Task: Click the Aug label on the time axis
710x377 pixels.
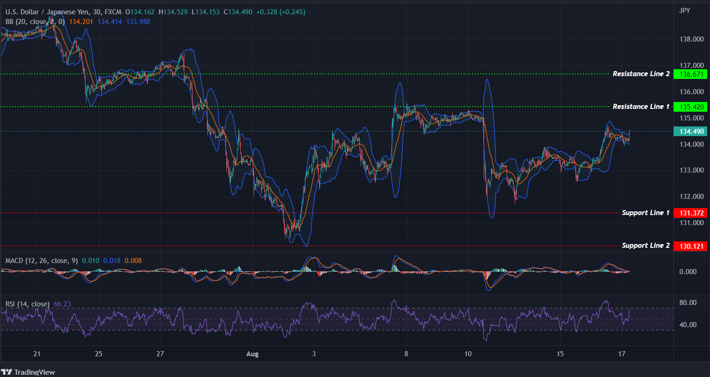Action: click(252, 353)
